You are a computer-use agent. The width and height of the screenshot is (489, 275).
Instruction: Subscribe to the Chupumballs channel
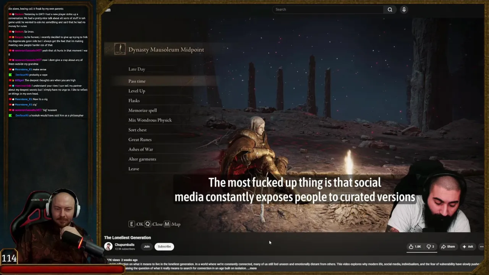[164, 247]
